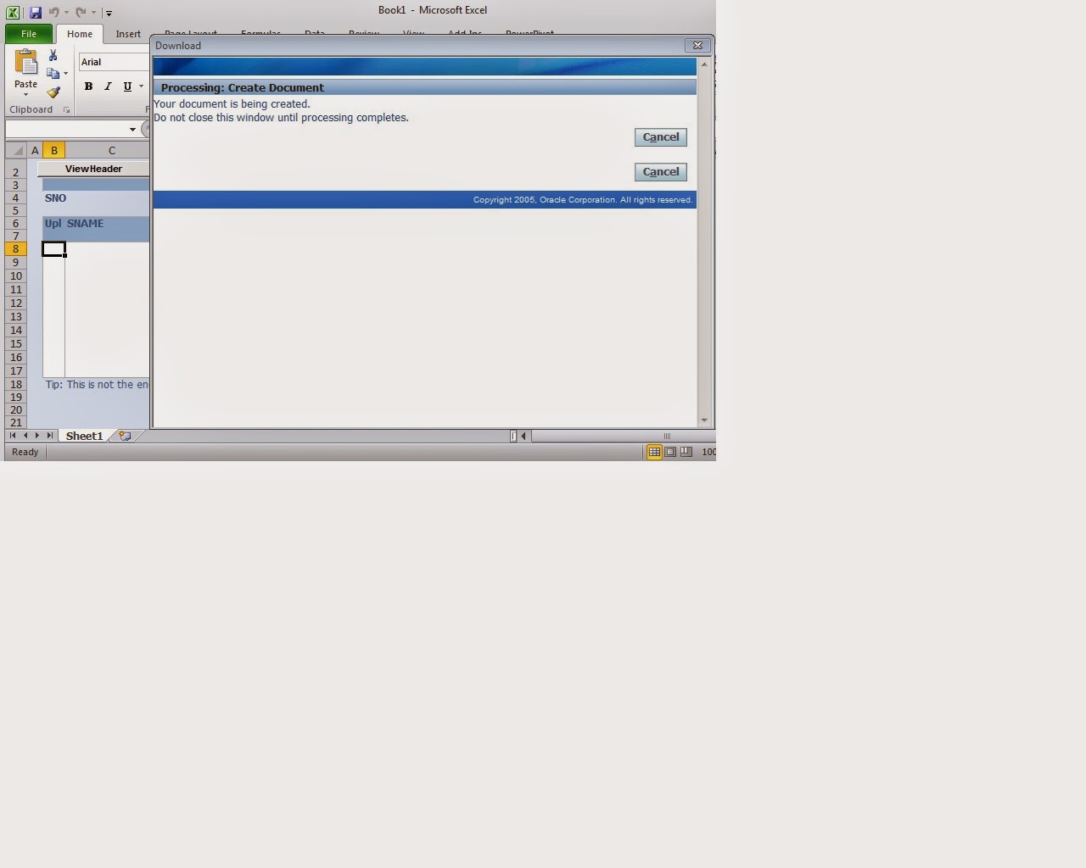Select the Cut scissors icon
Screen dimensions: 1086x868
click(53, 53)
